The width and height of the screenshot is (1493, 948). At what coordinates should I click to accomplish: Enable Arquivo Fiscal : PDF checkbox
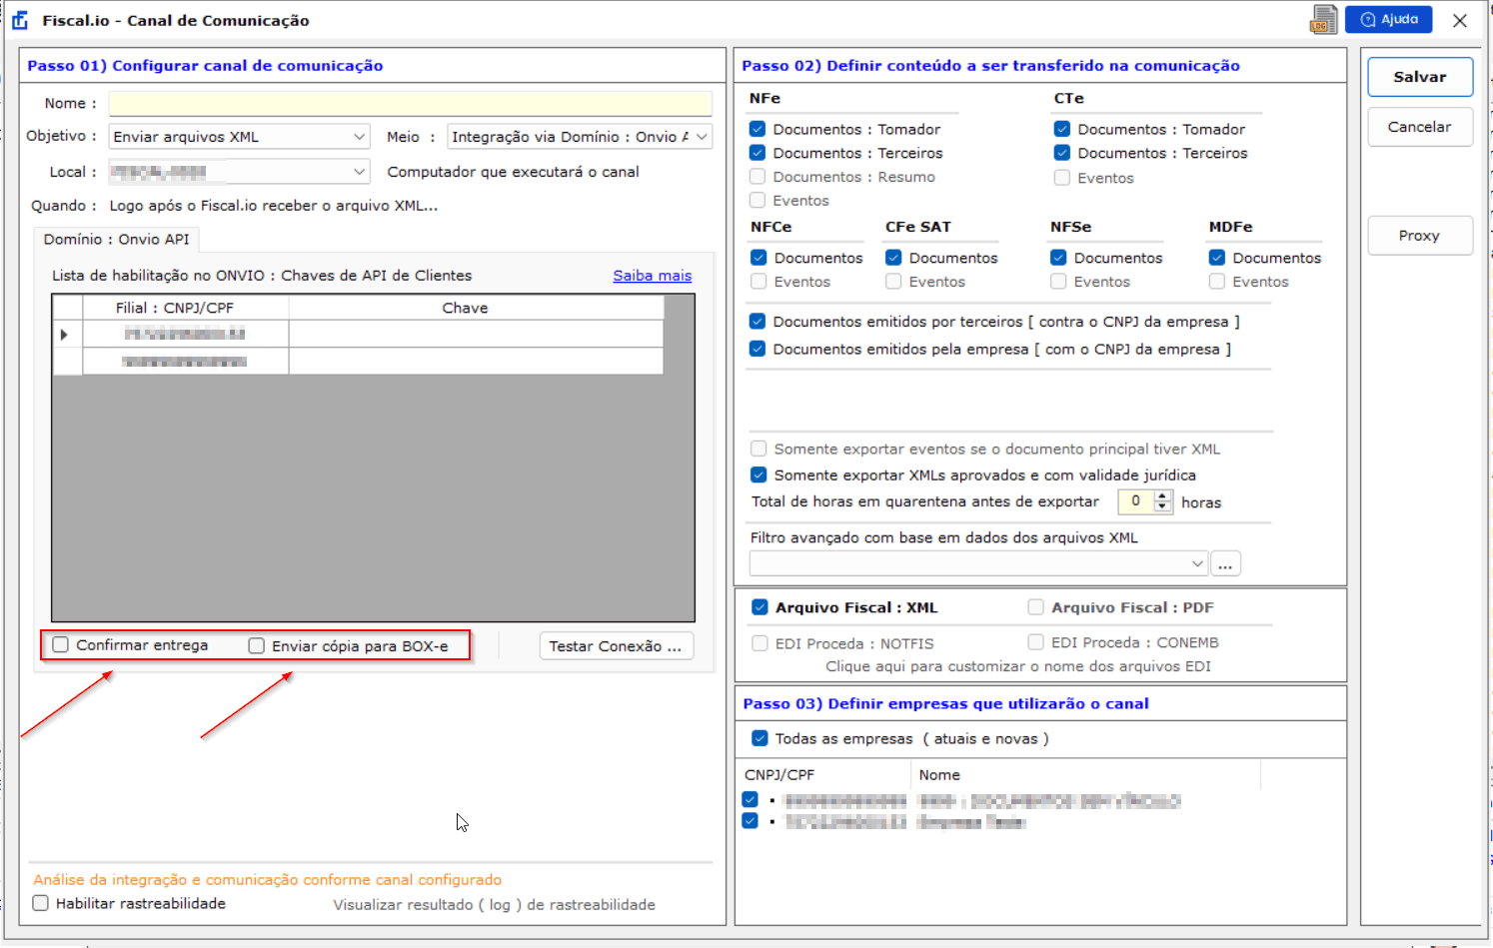1035,607
